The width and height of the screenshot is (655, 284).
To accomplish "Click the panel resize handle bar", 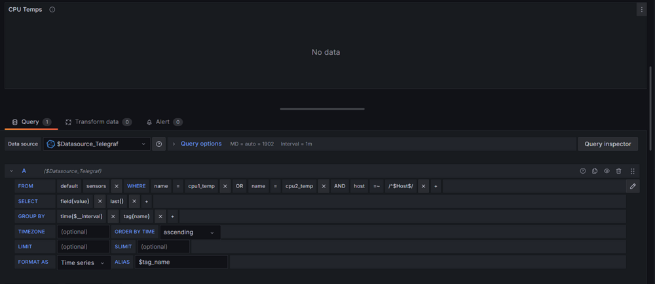I will tap(322, 109).
